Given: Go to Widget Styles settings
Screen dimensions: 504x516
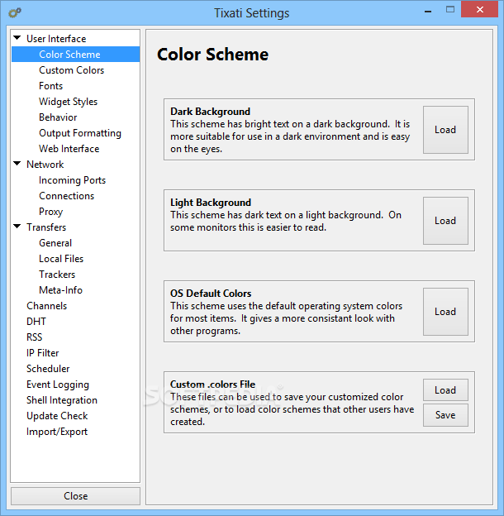Looking at the screenshot, I should tap(68, 102).
